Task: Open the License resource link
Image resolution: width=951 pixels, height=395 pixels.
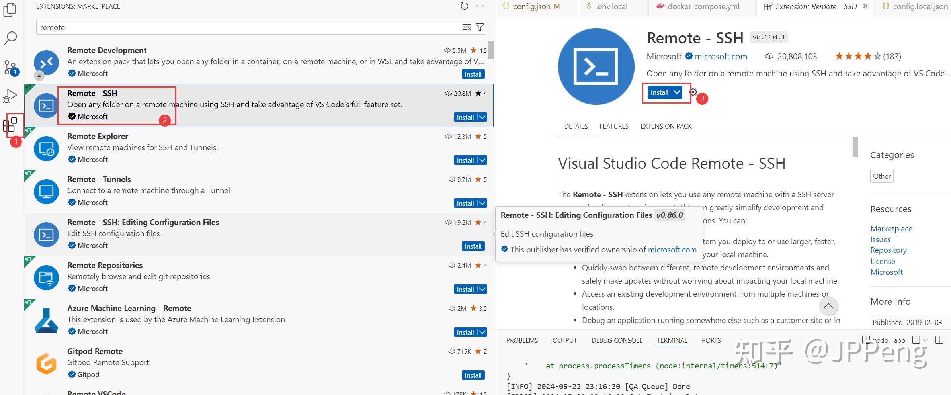Action: coord(883,261)
